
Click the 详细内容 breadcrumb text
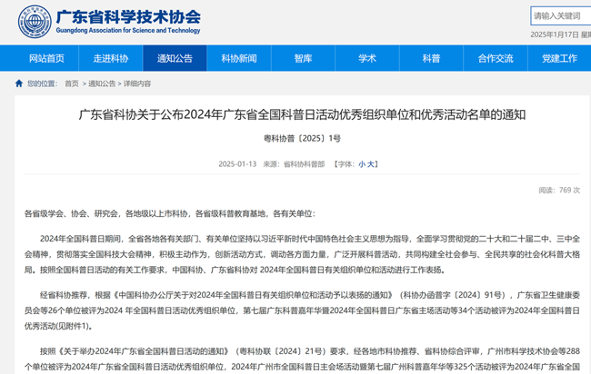[x=137, y=84]
